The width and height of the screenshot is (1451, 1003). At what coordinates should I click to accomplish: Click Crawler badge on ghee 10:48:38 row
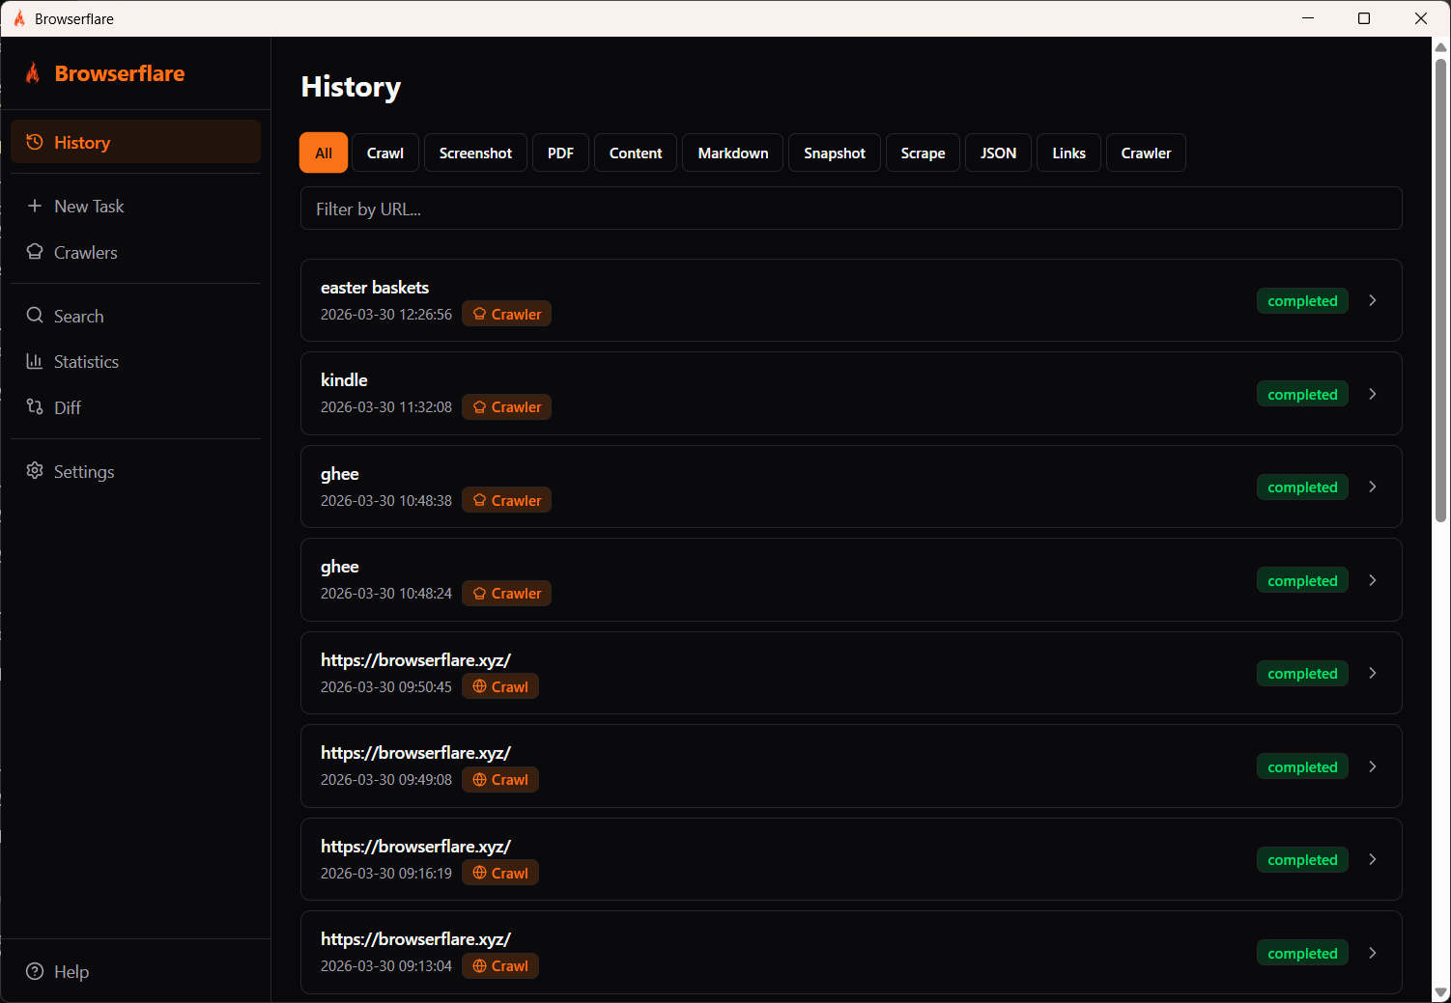(x=506, y=500)
